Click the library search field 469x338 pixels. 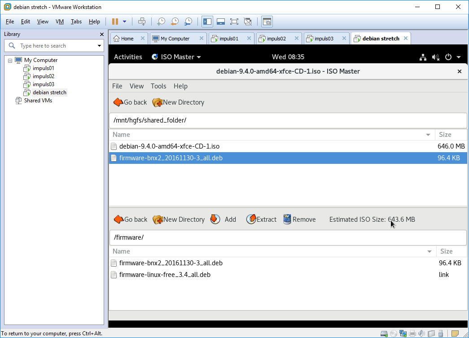pyautogui.click(x=54, y=46)
